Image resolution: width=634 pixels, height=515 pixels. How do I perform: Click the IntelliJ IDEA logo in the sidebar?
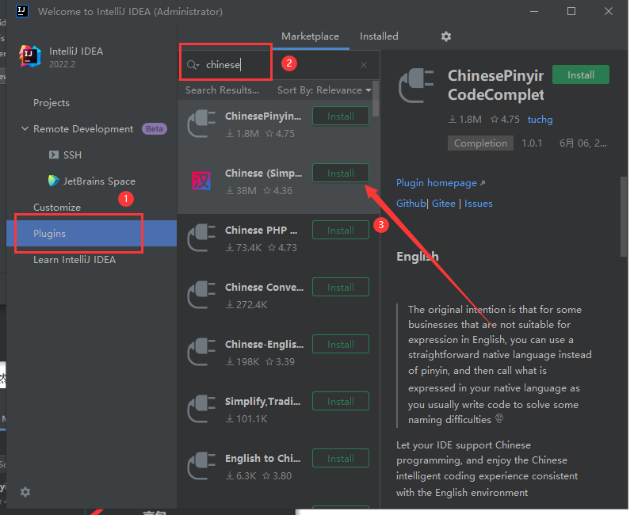click(30, 56)
